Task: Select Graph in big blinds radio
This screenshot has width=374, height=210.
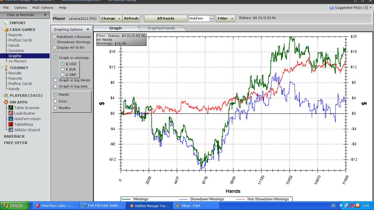Action: coord(55,80)
